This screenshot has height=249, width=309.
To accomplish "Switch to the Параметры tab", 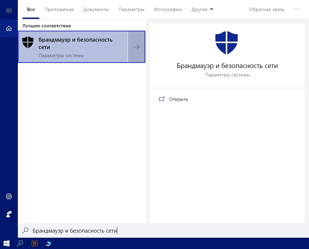I will click(x=131, y=10).
